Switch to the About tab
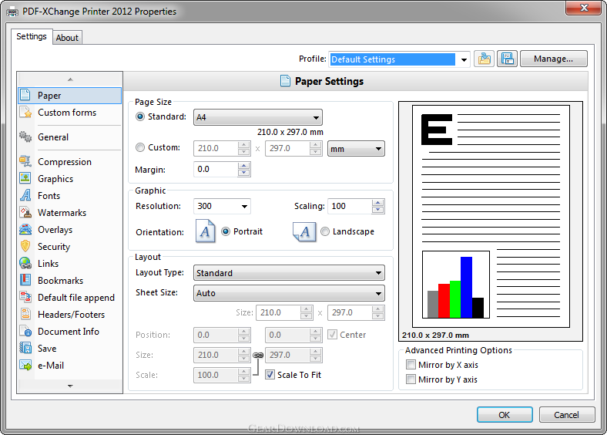Screen dimensions: 607x435 coord(67,38)
